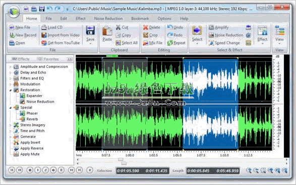296x185 pixels.
Task: Click Repeat in the Editing group
Action: click(x=176, y=43)
